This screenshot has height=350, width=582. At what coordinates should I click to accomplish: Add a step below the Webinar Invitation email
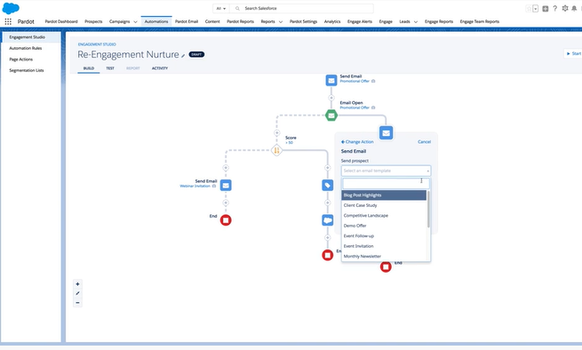226,203
